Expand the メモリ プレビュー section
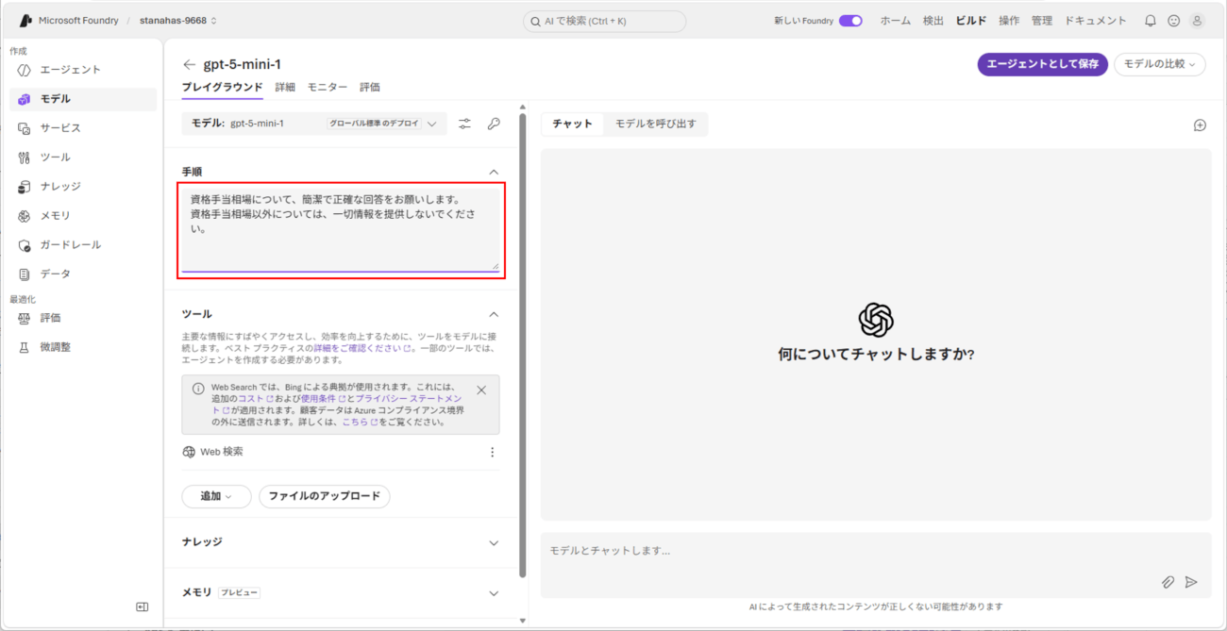 pos(494,593)
